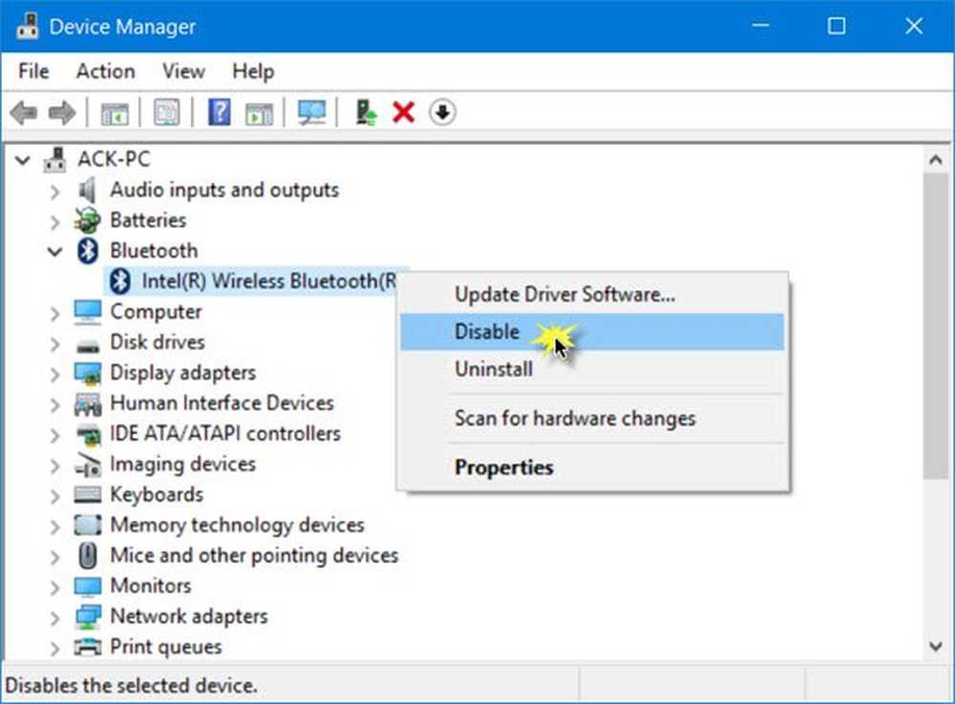
Task: Click the red X Uninstall toolbar icon
Action: (403, 113)
